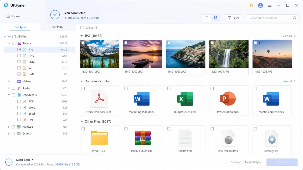This screenshot has height=170, width=303.
Task: Click the Others folder icon in sidebar
Action: click(x=19, y=133)
